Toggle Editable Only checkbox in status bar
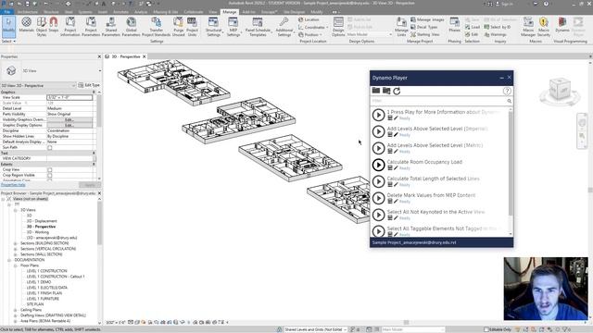The image size is (593, 333). 486,329
